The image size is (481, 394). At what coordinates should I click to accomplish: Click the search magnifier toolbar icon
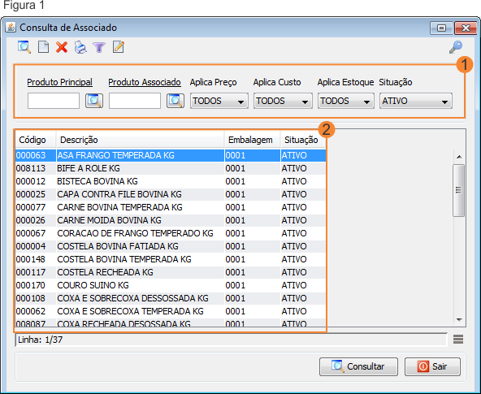click(x=24, y=48)
